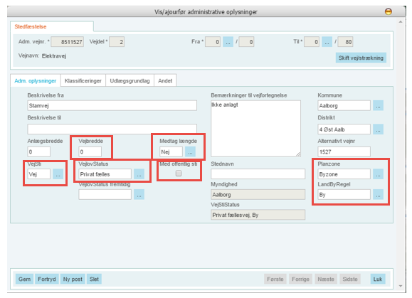
Task: Switch to the Klassificeringer tab
Action: click(83, 80)
